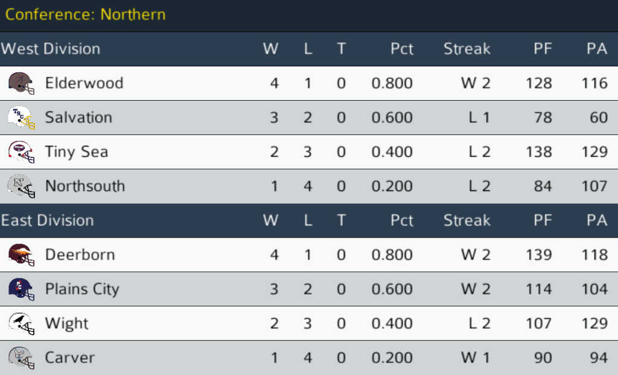Click the Carver team helmet icon
The height and width of the screenshot is (375, 618).
click(x=21, y=358)
